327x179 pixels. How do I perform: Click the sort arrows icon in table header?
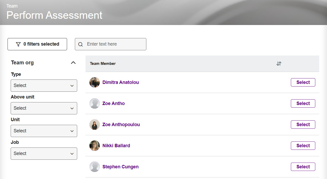click(279, 63)
